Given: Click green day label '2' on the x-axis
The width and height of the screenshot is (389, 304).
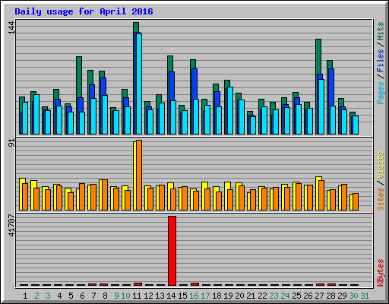Looking at the screenshot, I should coord(36,296).
